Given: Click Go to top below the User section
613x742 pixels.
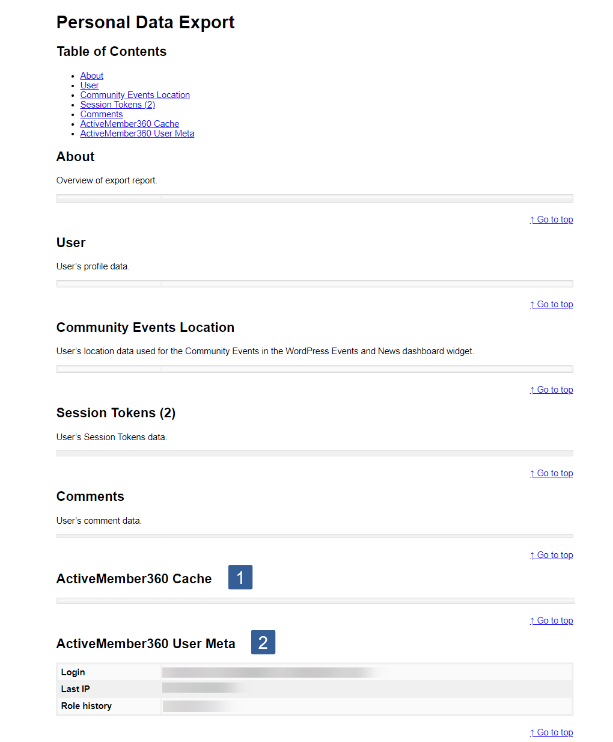Looking at the screenshot, I should coord(551,304).
